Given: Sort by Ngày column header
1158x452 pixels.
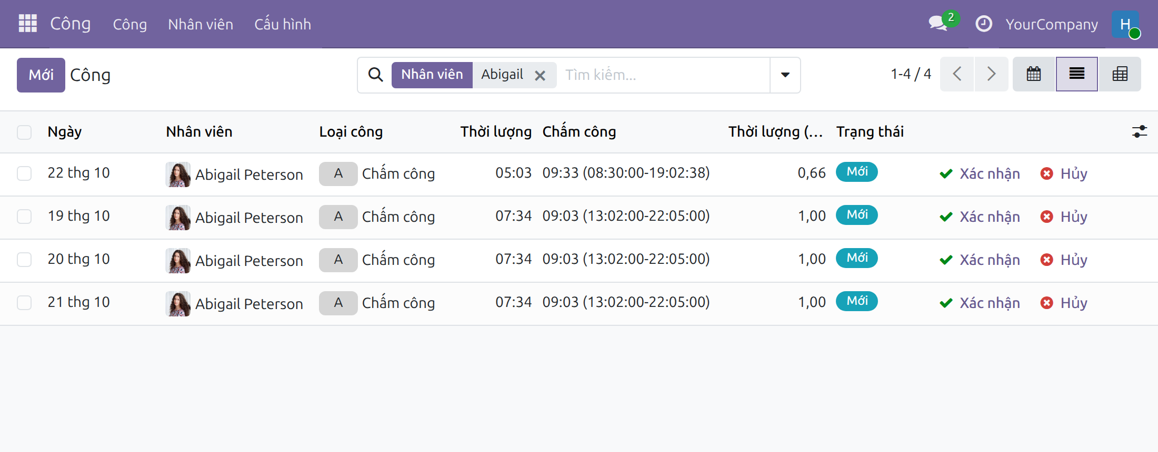Looking at the screenshot, I should [x=64, y=131].
